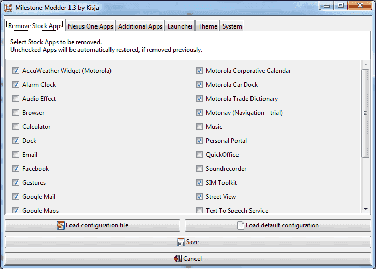Check the Email checkbox
Image resolution: width=376 pixels, height=270 pixels.
tap(16, 155)
